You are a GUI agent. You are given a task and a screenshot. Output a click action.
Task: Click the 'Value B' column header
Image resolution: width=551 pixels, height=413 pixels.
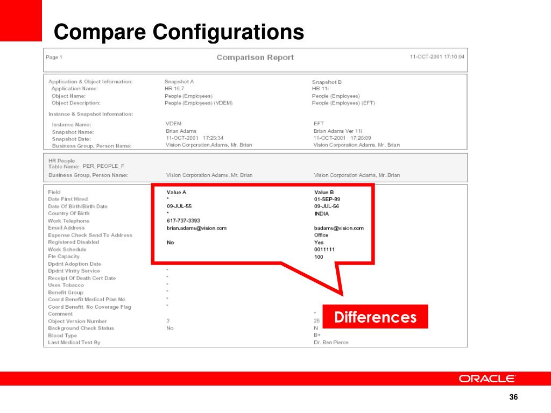click(324, 193)
